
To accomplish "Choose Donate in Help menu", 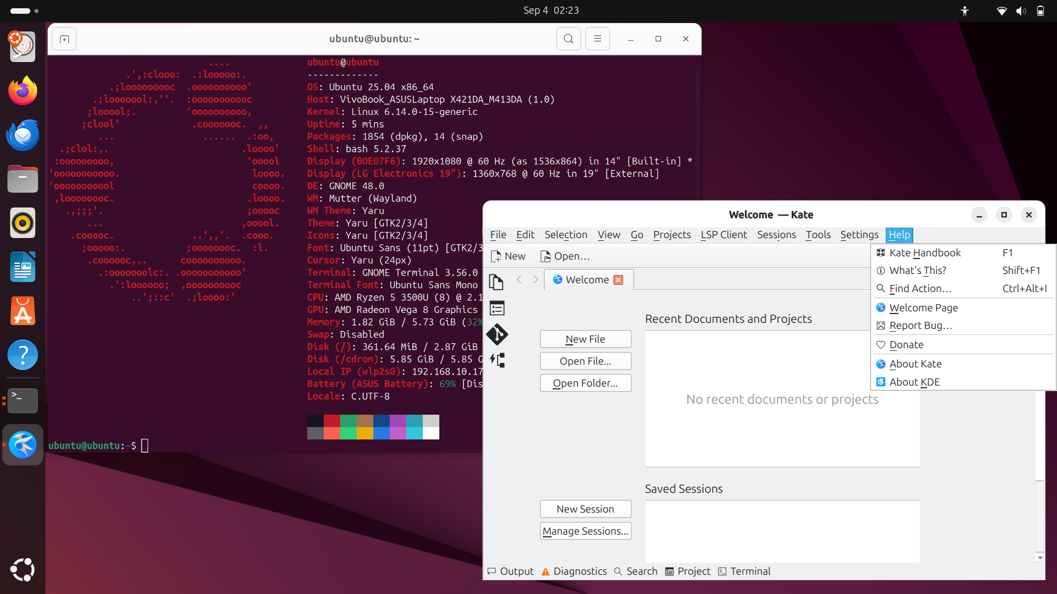I will tap(963, 345).
